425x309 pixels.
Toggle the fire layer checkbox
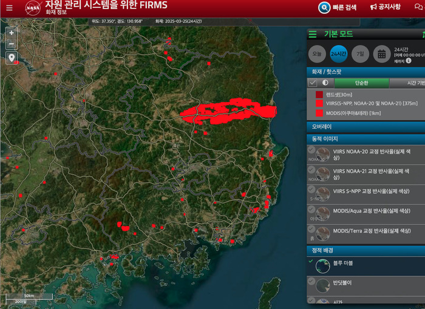(313, 83)
